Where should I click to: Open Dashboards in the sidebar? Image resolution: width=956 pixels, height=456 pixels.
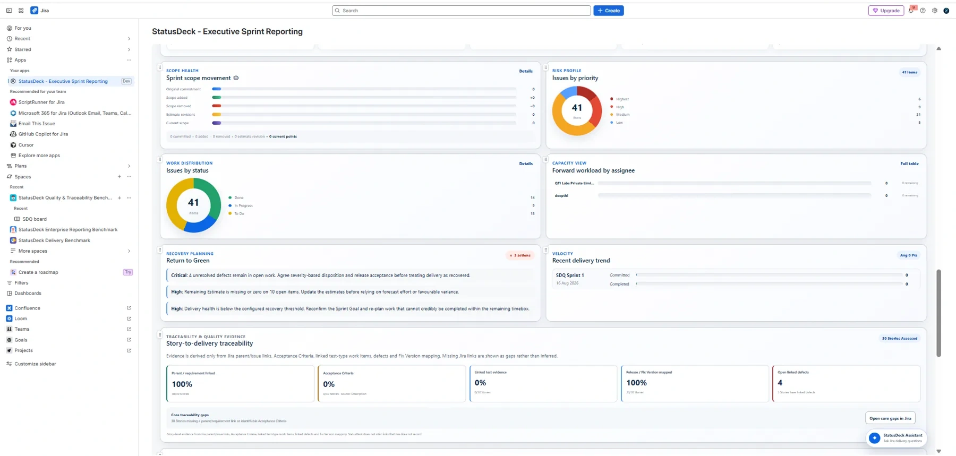pyautogui.click(x=28, y=294)
